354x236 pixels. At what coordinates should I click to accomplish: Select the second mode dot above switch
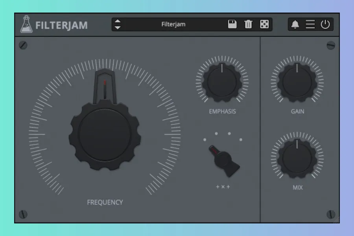click(x=216, y=134)
